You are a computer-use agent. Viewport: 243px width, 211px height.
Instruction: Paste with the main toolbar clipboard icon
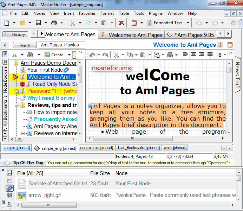click(104, 23)
